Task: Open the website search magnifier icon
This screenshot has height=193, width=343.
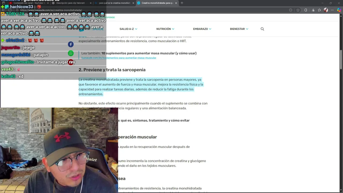Action: pyautogui.click(x=262, y=29)
